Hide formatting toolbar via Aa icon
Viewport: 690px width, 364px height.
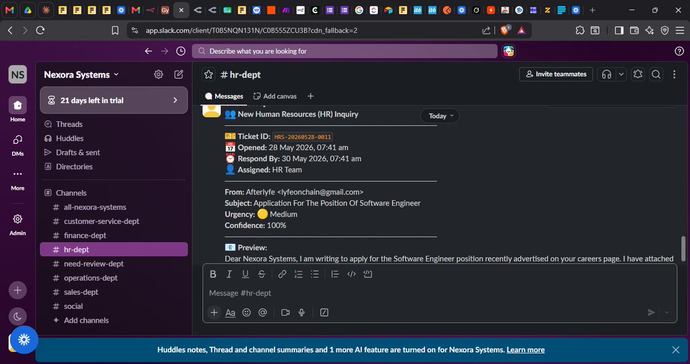(x=230, y=312)
